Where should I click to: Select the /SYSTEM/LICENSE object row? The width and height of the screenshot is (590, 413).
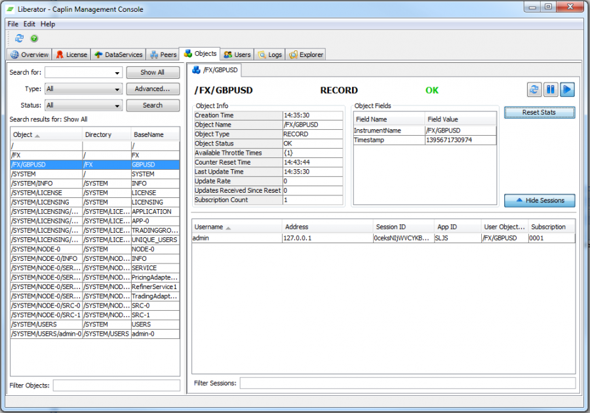click(95, 193)
